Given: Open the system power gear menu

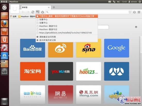Looking at the screenshot, I should pyautogui.click(x=140, y=2).
